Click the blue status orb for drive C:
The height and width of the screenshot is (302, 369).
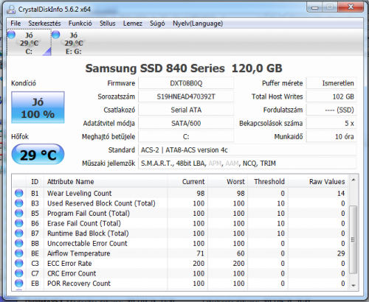tap(11, 35)
